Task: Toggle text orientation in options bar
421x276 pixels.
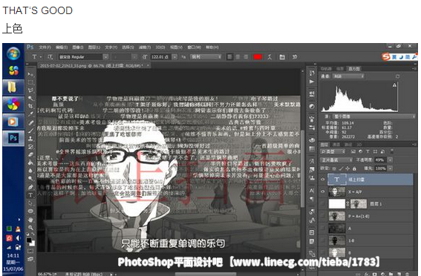Action: point(50,57)
